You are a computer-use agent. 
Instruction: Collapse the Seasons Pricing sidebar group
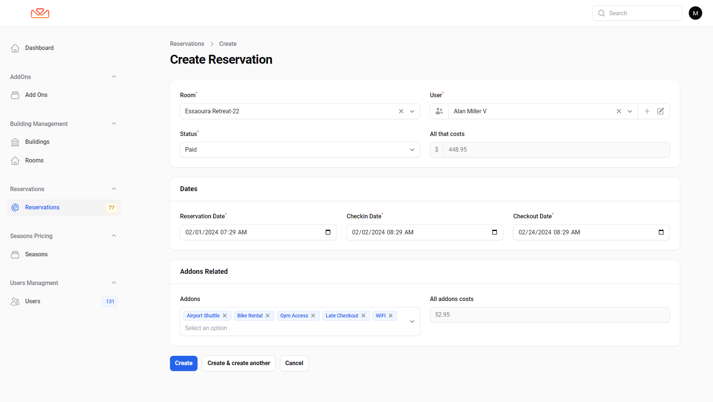pos(114,236)
